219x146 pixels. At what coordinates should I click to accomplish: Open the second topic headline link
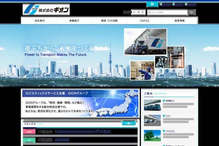tap(62, 140)
